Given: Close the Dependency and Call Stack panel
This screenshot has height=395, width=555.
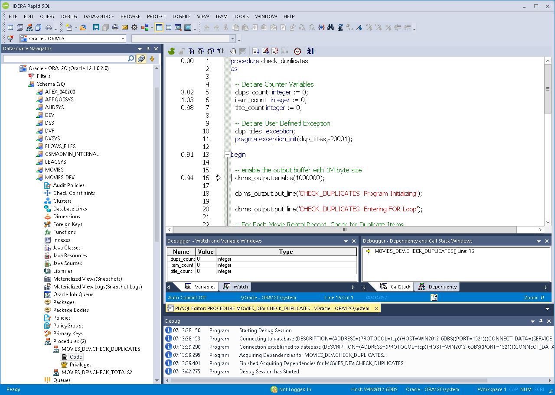Looking at the screenshot, I should pos(547,241).
